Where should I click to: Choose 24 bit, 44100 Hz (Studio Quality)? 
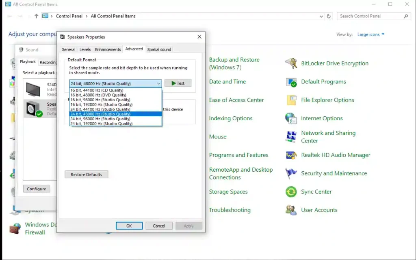[x=115, y=109]
